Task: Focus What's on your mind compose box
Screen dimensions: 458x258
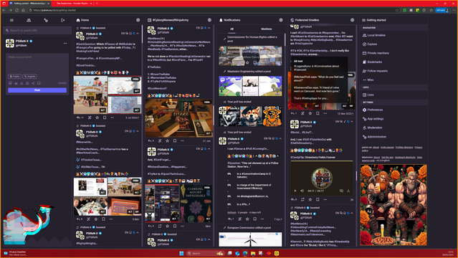Action: pos(37,63)
